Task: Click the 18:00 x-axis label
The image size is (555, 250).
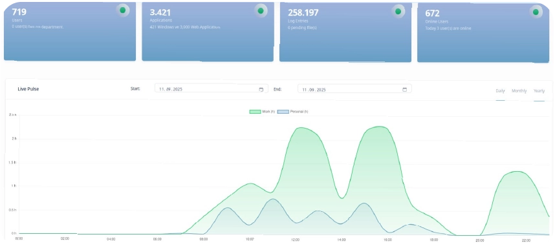Action: (x=433, y=240)
